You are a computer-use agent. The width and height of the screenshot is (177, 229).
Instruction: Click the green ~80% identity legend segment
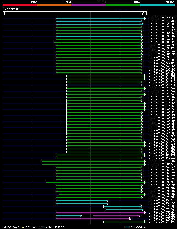pos(123,5)
